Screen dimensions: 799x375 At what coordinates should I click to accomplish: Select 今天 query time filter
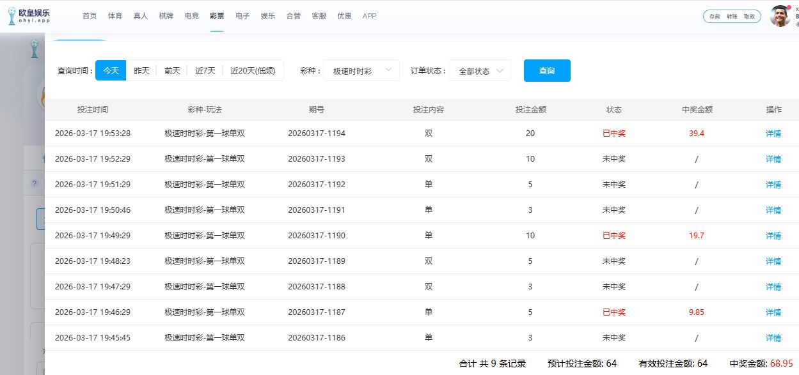[111, 71]
